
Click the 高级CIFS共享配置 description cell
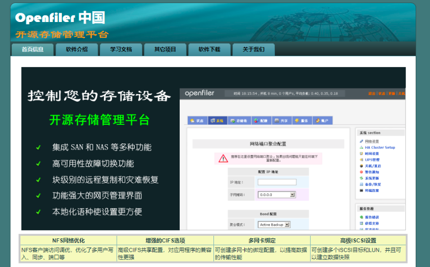coord(165,254)
